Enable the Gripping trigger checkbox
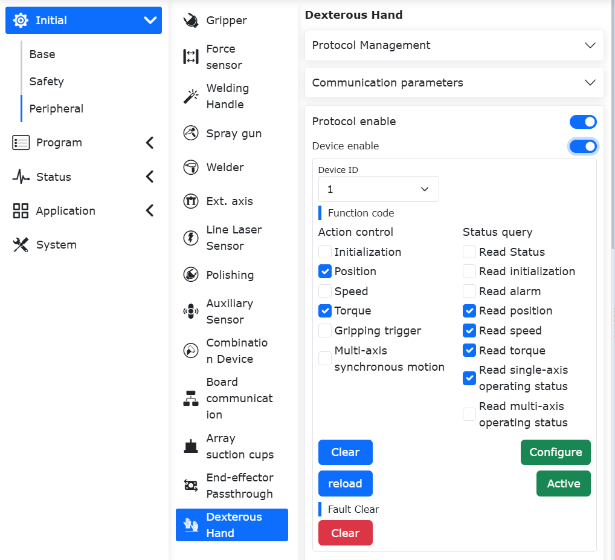The width and height of the screenshot is (615, 560). tap(325, 331)
